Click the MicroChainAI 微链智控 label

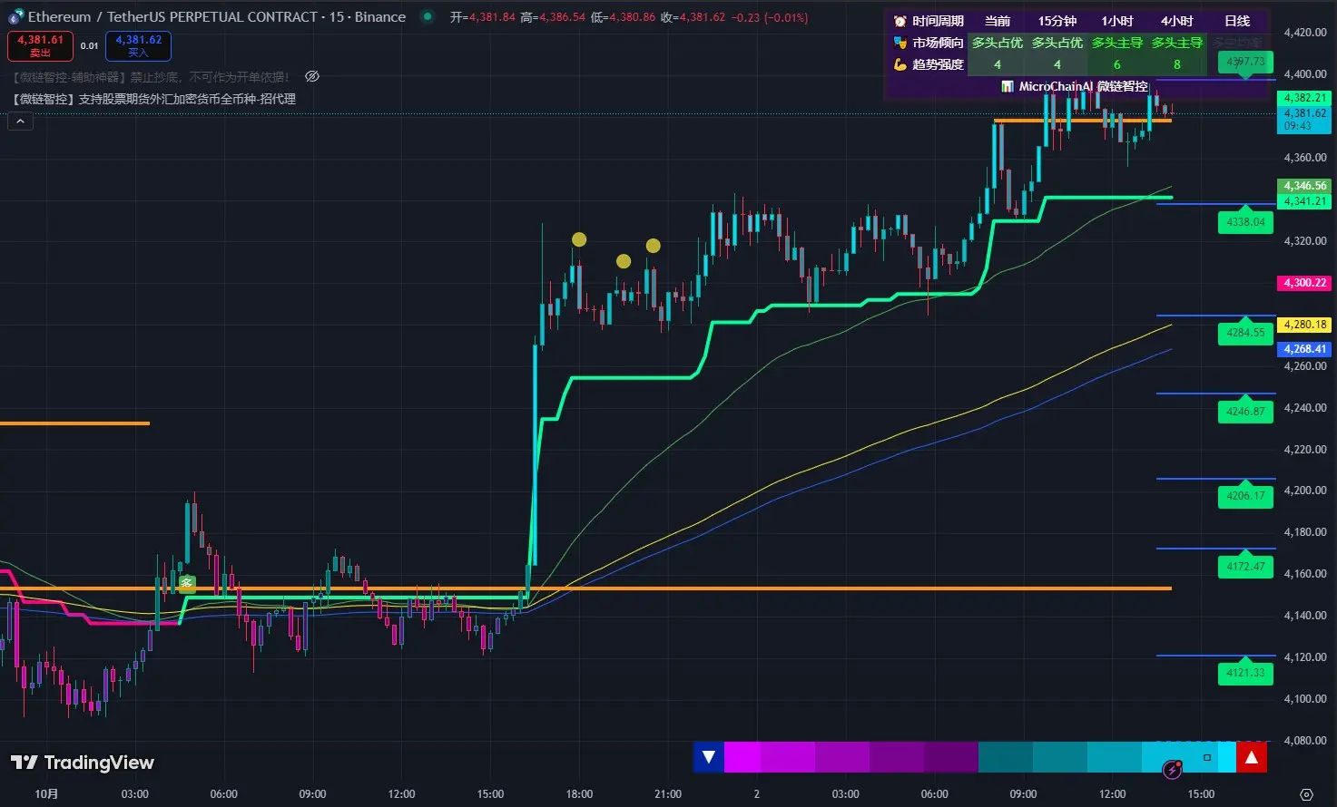[x=1083, y=86]
